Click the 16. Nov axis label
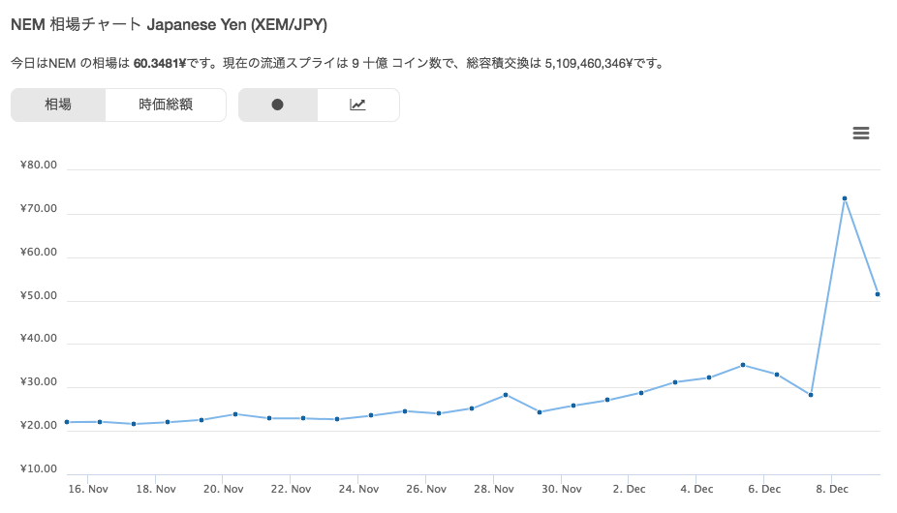Viewport: 897px width, 513px height. 88,489
